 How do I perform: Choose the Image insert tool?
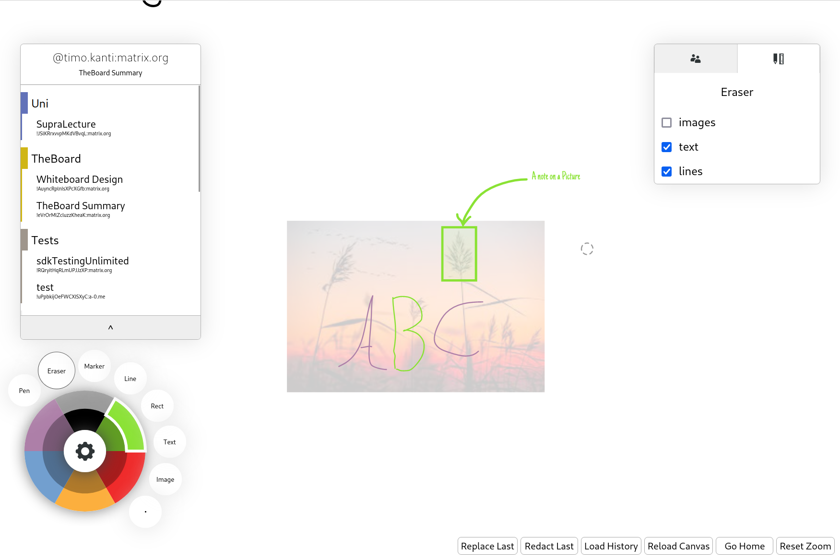tap(166, 479)
